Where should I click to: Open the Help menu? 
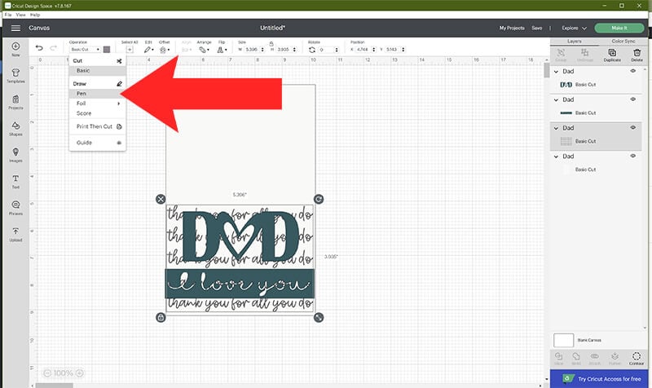point(35,15)
